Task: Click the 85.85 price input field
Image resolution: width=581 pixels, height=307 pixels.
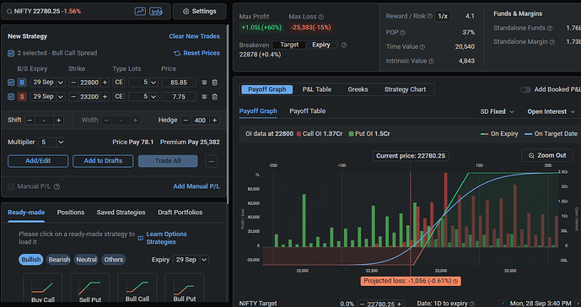Action: click(179, 83)
